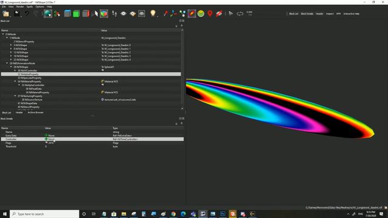The width and height of the screenshot is (388, 218).
Task: Switch to Front view green cube icon
Action: [76, 13]
